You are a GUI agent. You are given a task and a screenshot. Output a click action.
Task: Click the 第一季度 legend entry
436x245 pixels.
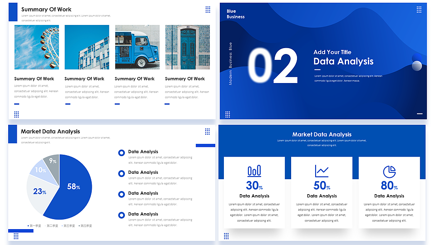[34, 226]
